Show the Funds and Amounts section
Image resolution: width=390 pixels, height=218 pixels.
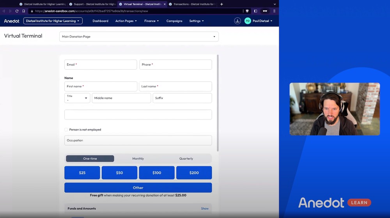205,208
